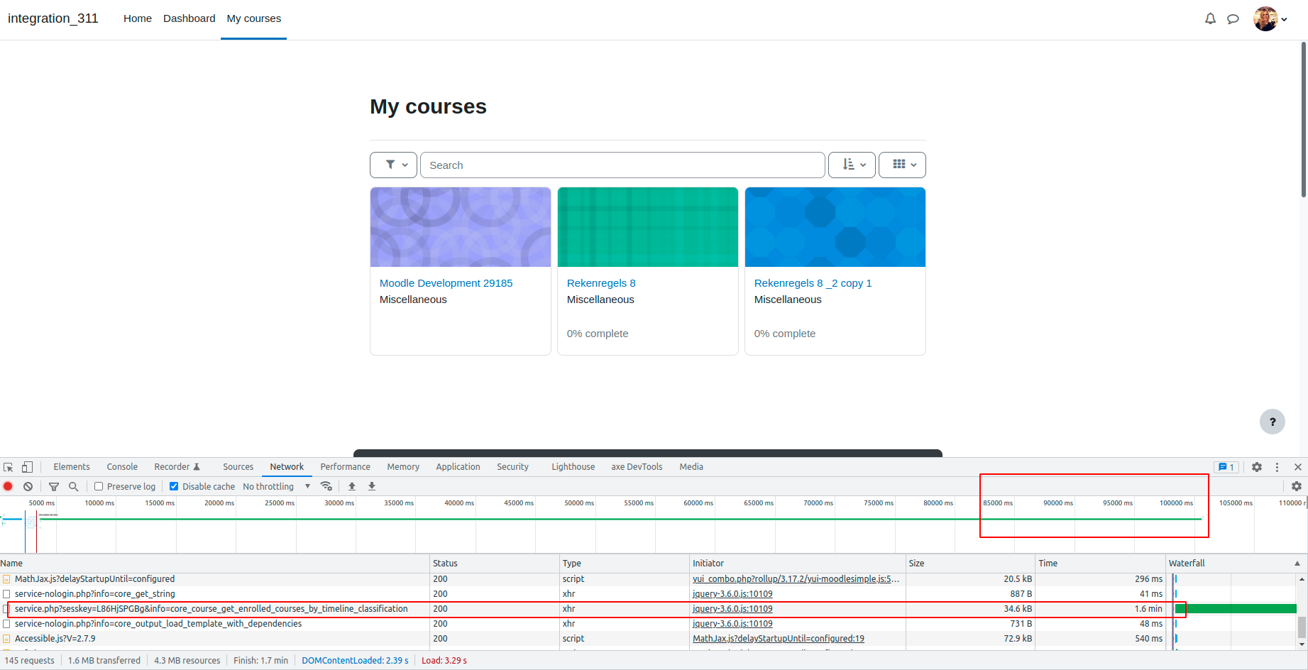Open network conditions wifi icon

tap(326, 486)
